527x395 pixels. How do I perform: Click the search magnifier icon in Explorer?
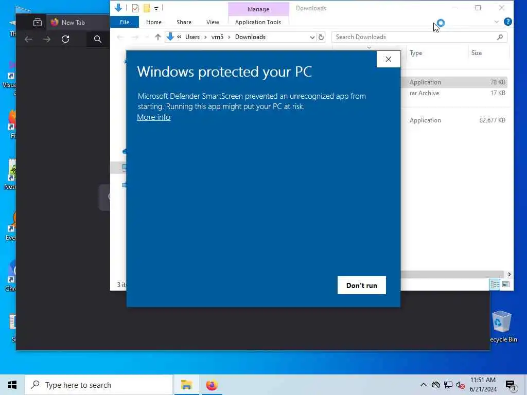(x=500, y=37)
